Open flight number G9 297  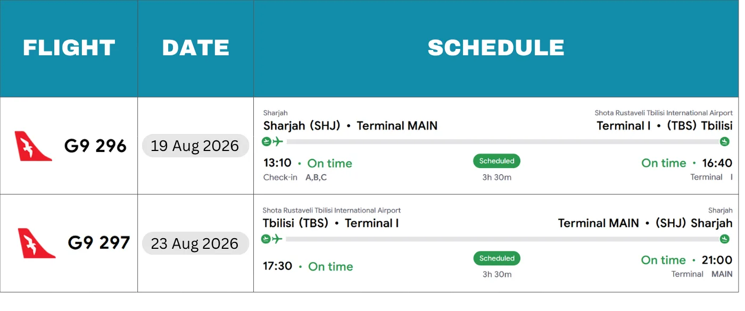tap(99, 243)
